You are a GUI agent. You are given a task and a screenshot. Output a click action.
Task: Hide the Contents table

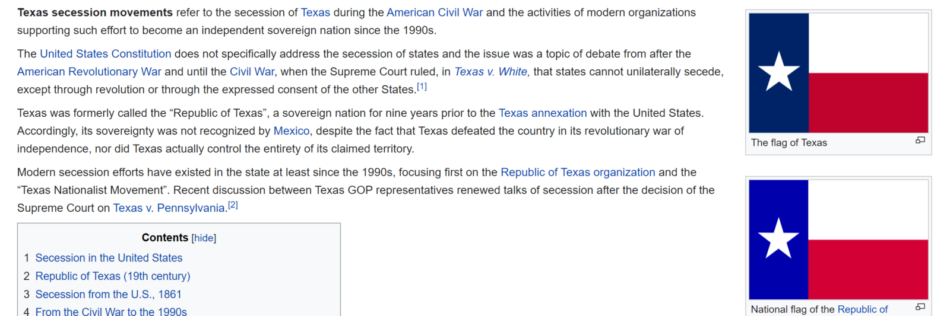coord(204,238)
